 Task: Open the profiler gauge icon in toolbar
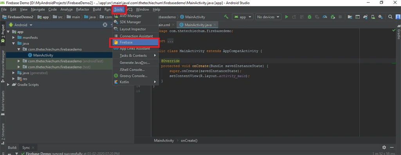[325, 17]
